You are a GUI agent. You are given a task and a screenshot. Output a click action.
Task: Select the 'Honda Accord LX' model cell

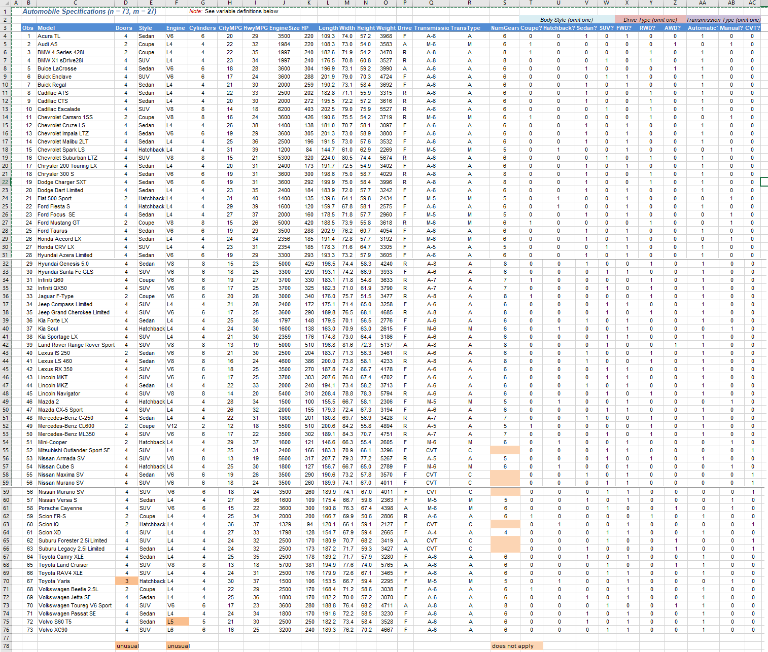coord(76,239)
